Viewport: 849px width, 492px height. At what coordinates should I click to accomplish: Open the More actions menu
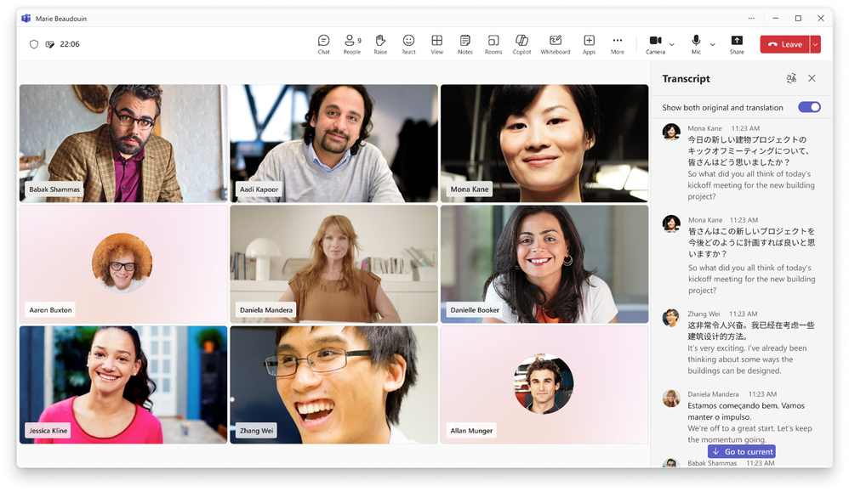(x=618, y=44)
